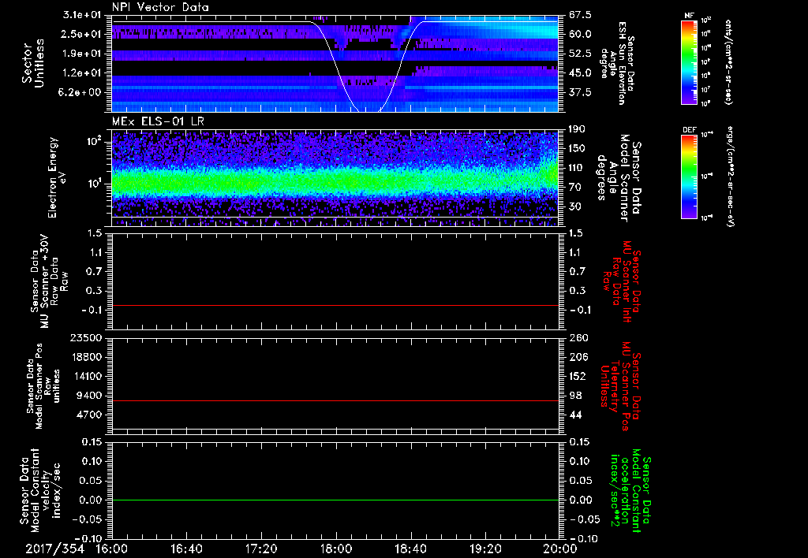
Task: Click the red 'MU Scanner Init Raw Data' label
Action: [x=623, y=281]
